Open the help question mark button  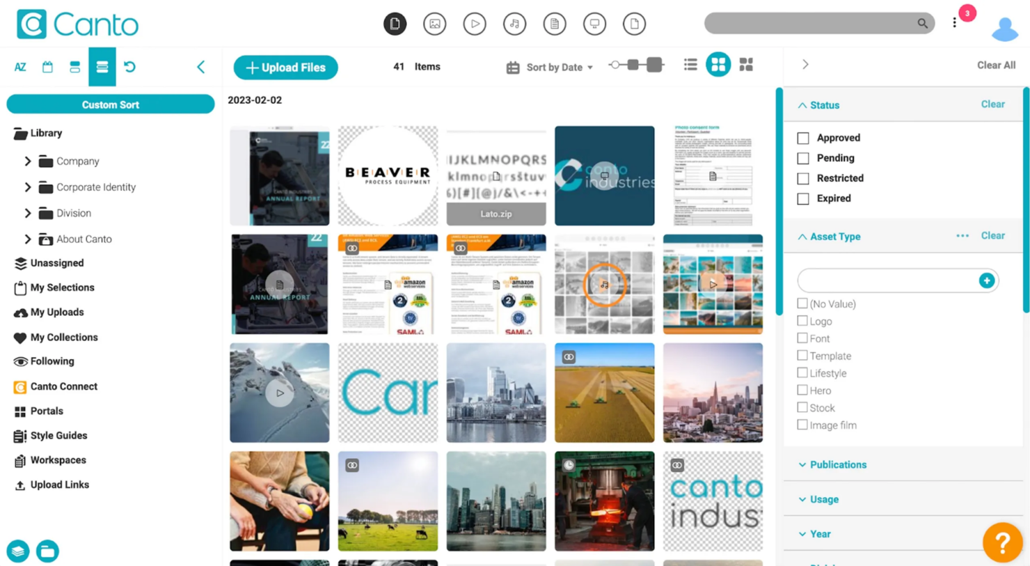tap(1002, 542)
